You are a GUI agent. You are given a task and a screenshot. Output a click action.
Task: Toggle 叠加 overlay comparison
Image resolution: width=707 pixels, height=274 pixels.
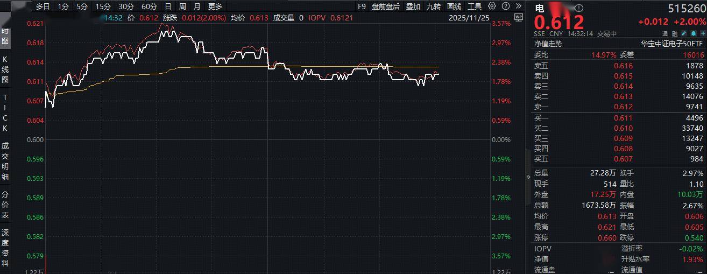[x=413, y=6]
